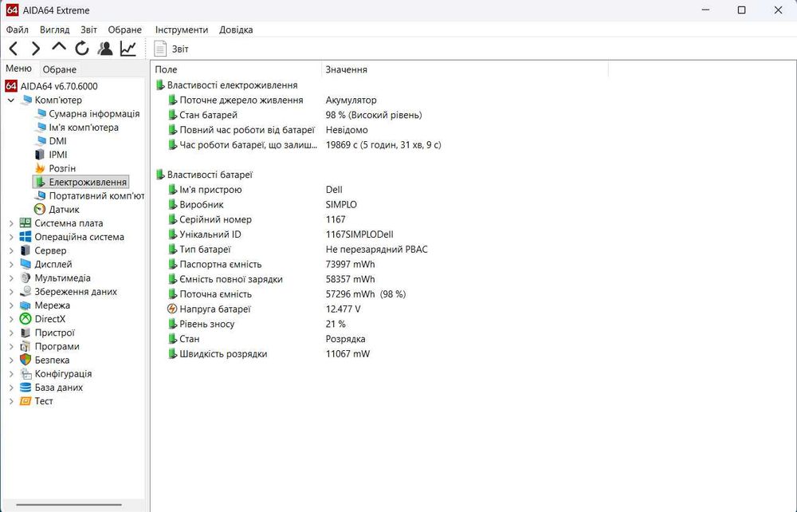The height and width of the screenshot is (512, 797).
Task: Go back with the left arrow toolbar icon
Action: pos(14,49)
